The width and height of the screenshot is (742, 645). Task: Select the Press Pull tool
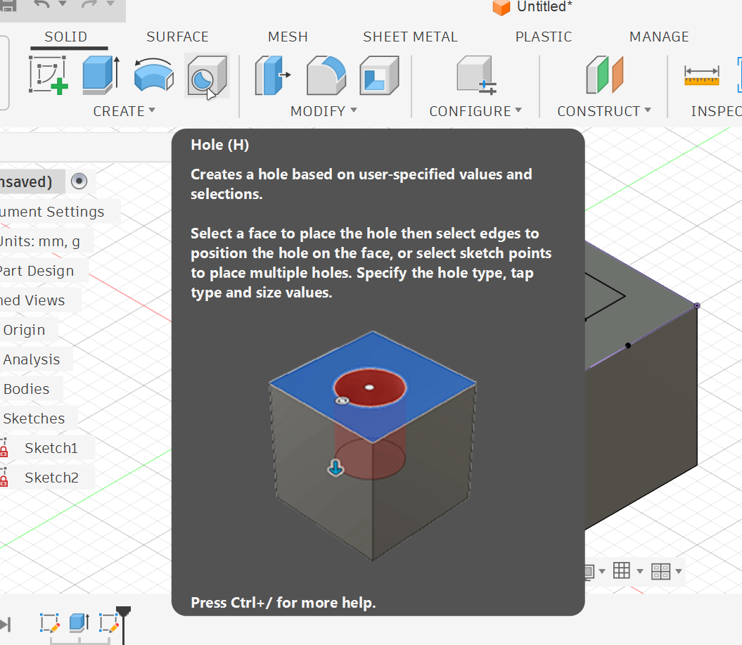pos(273,76)
